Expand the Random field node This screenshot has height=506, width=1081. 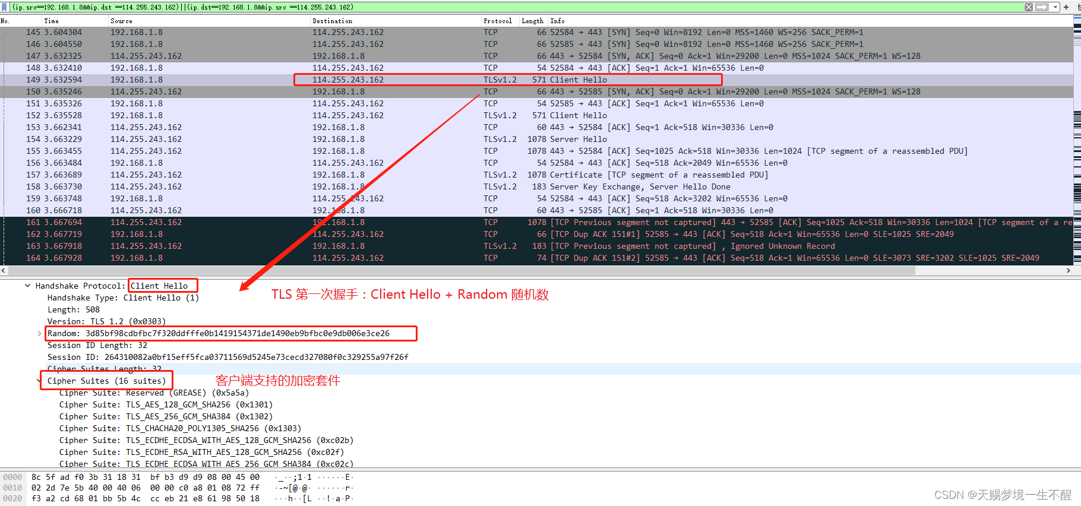pos(39,333)
